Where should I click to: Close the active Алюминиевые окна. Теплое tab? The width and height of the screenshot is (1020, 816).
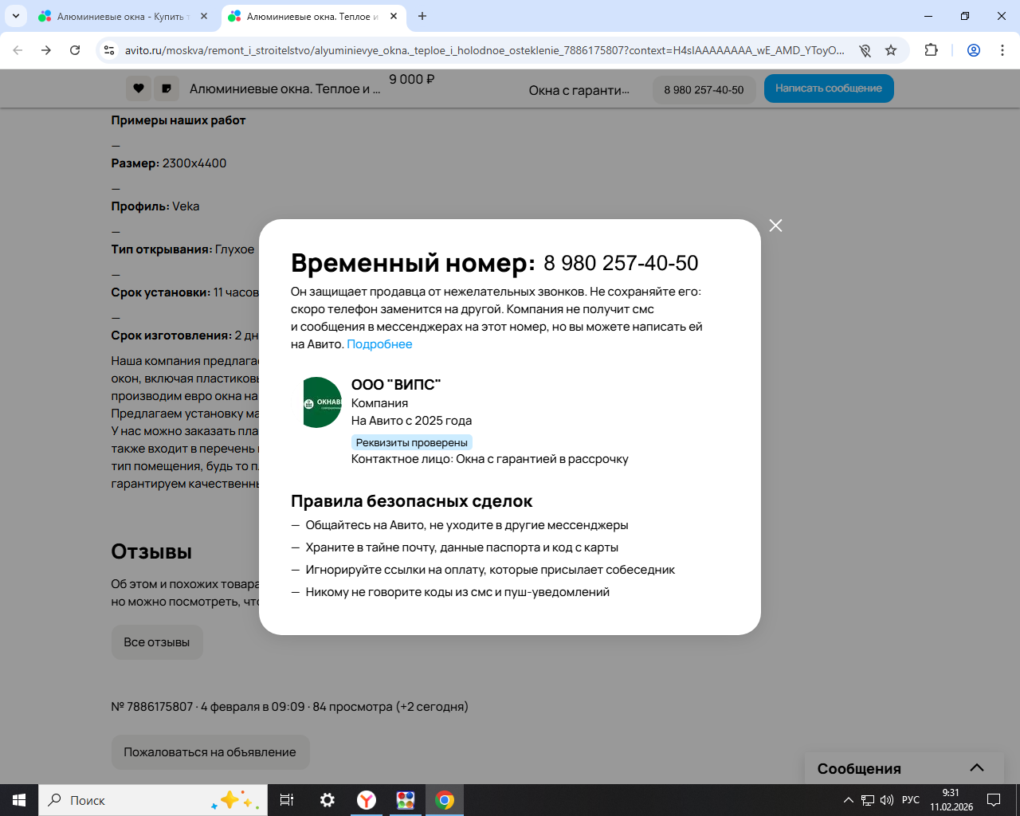pos(394,16)
